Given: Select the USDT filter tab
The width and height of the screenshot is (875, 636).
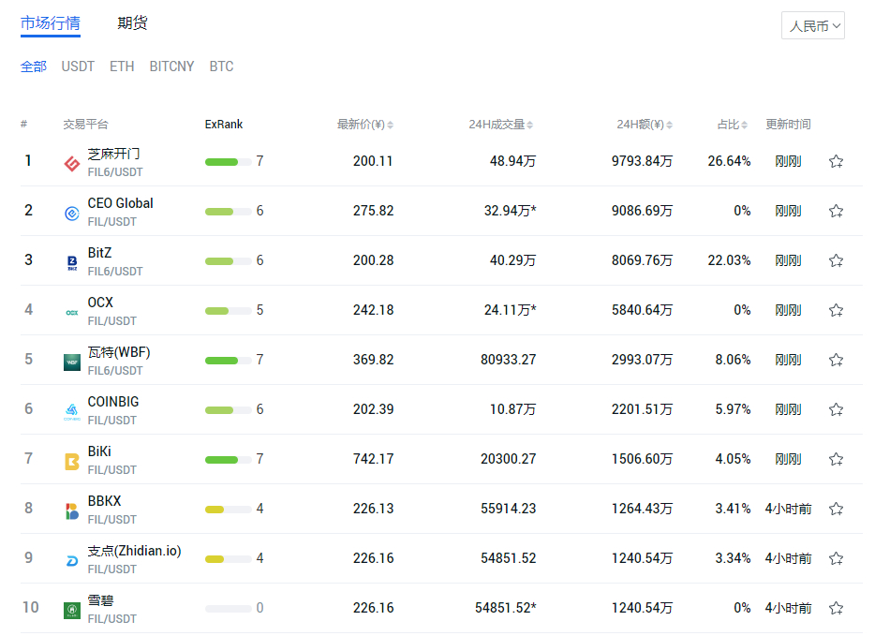Looking at the screenshot, I should coord(78,67).
